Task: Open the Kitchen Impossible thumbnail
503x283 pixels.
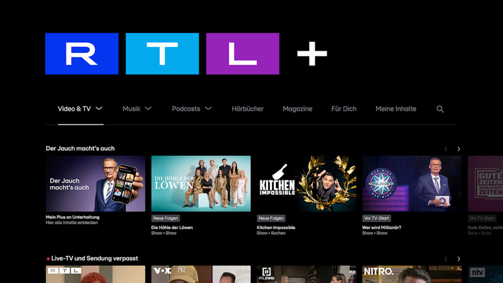Action: tap(306, 184)
